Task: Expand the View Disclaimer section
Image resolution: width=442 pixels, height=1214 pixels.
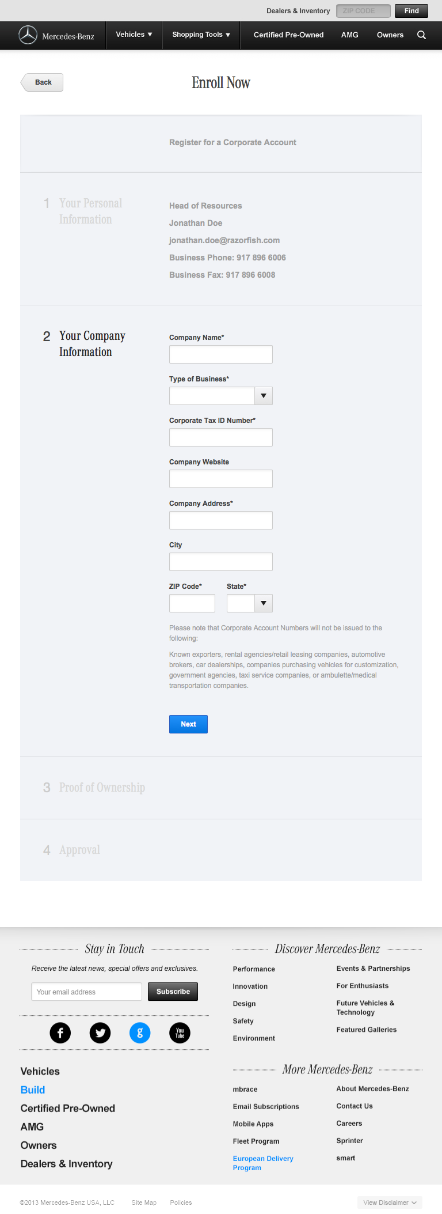Action: pyautogui.click(x=390, y=1202)
